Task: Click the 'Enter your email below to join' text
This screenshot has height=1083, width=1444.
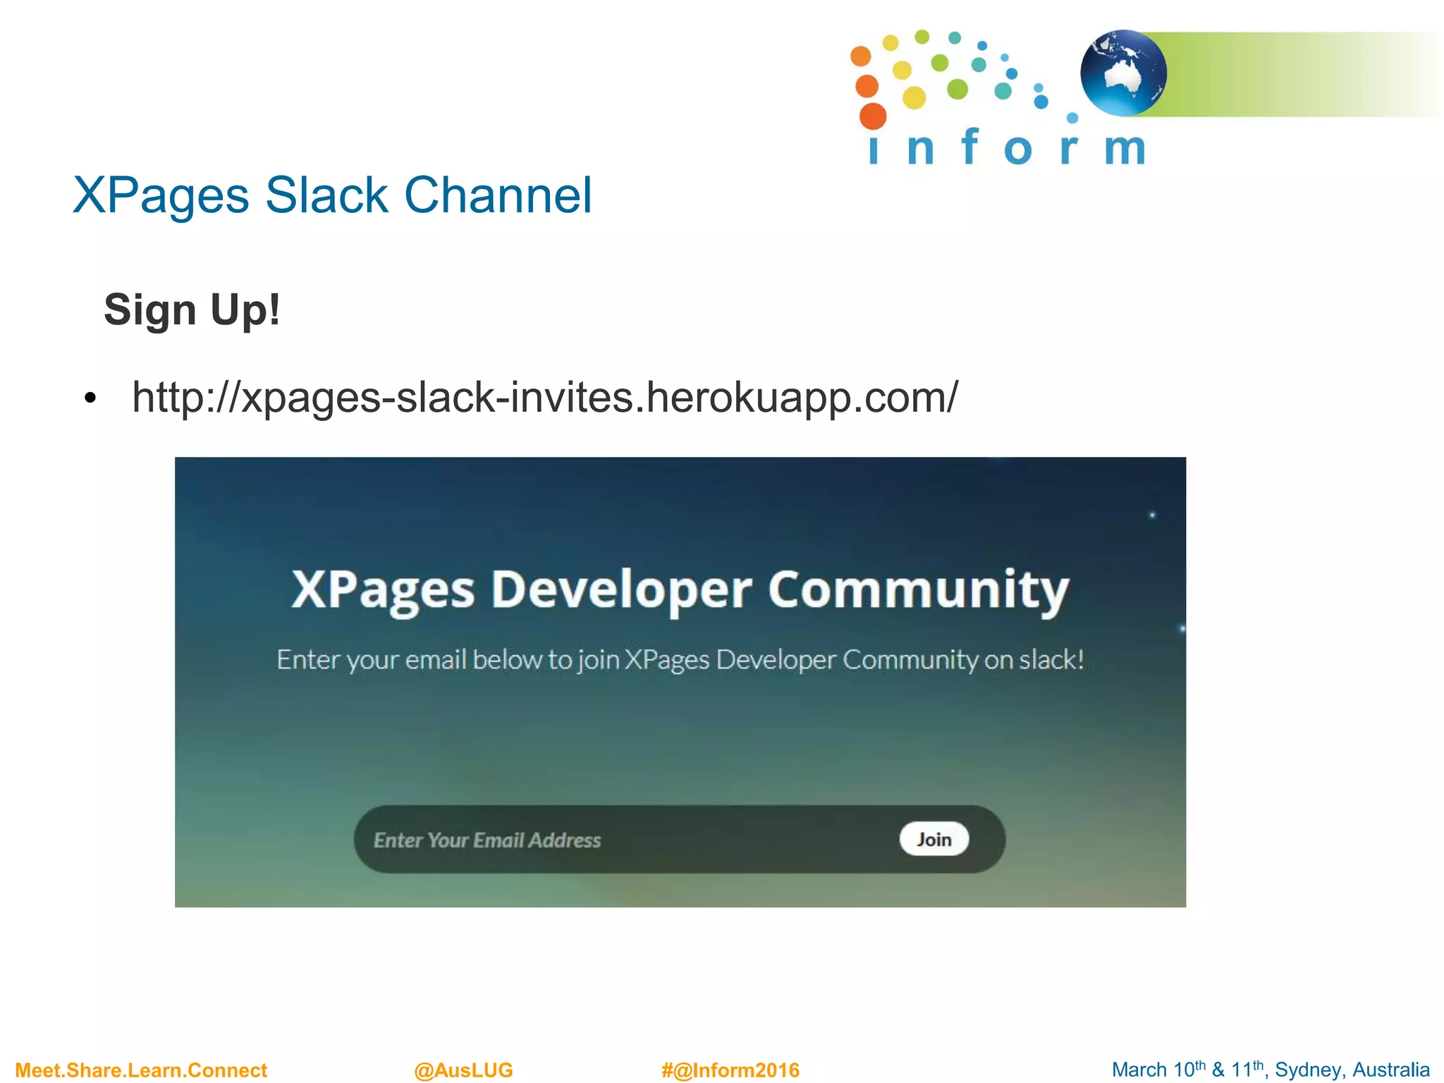Action: (680, 660)
